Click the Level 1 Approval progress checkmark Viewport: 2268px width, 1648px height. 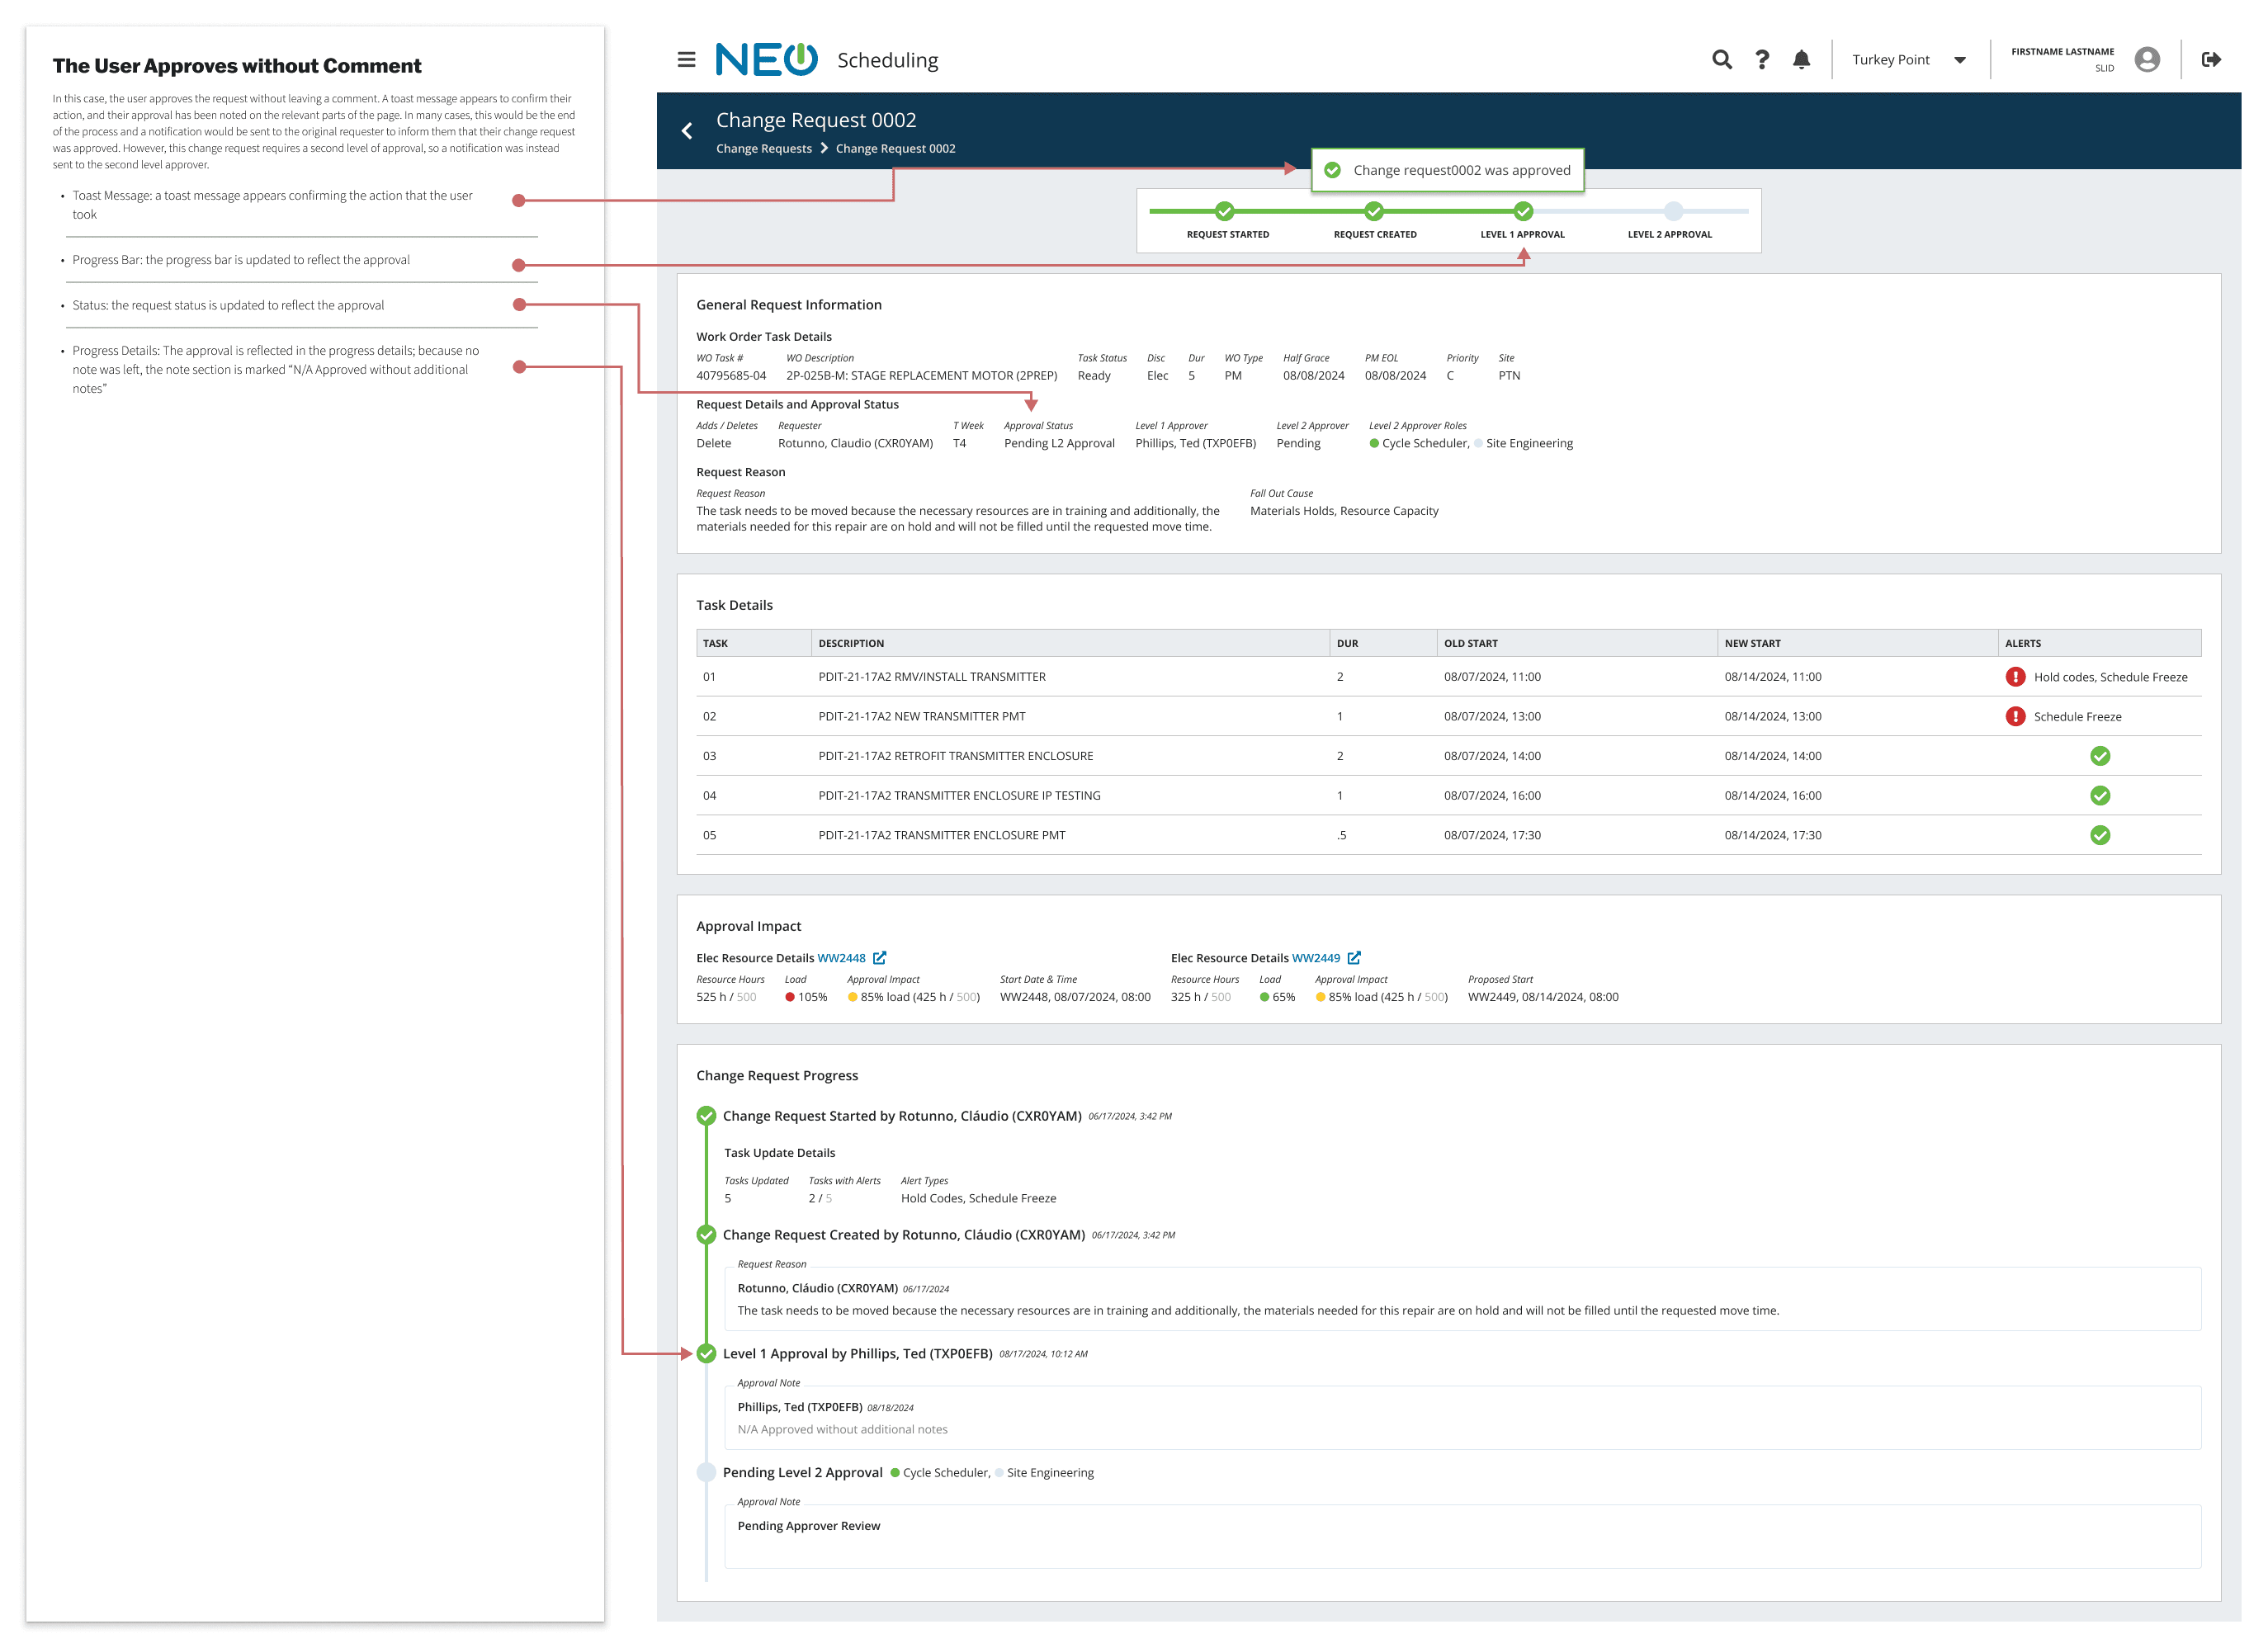1522,211
